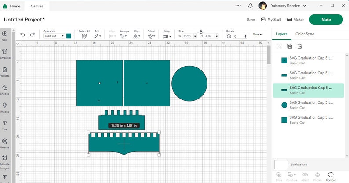
Task: Switch to the Layers tab
Action: [x=282, y=34]
